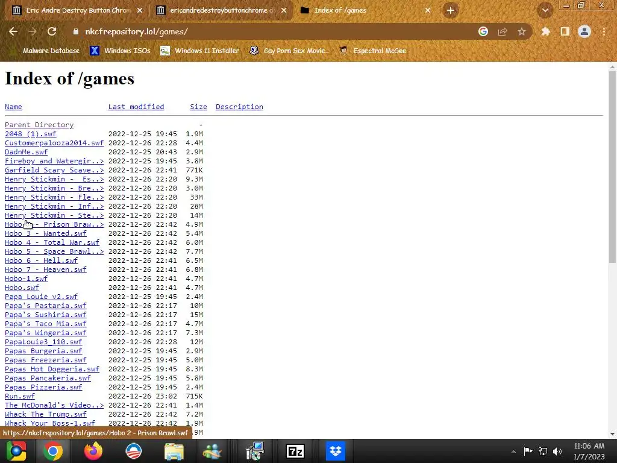Close the Index of /games tab

(x=428, y=11)
